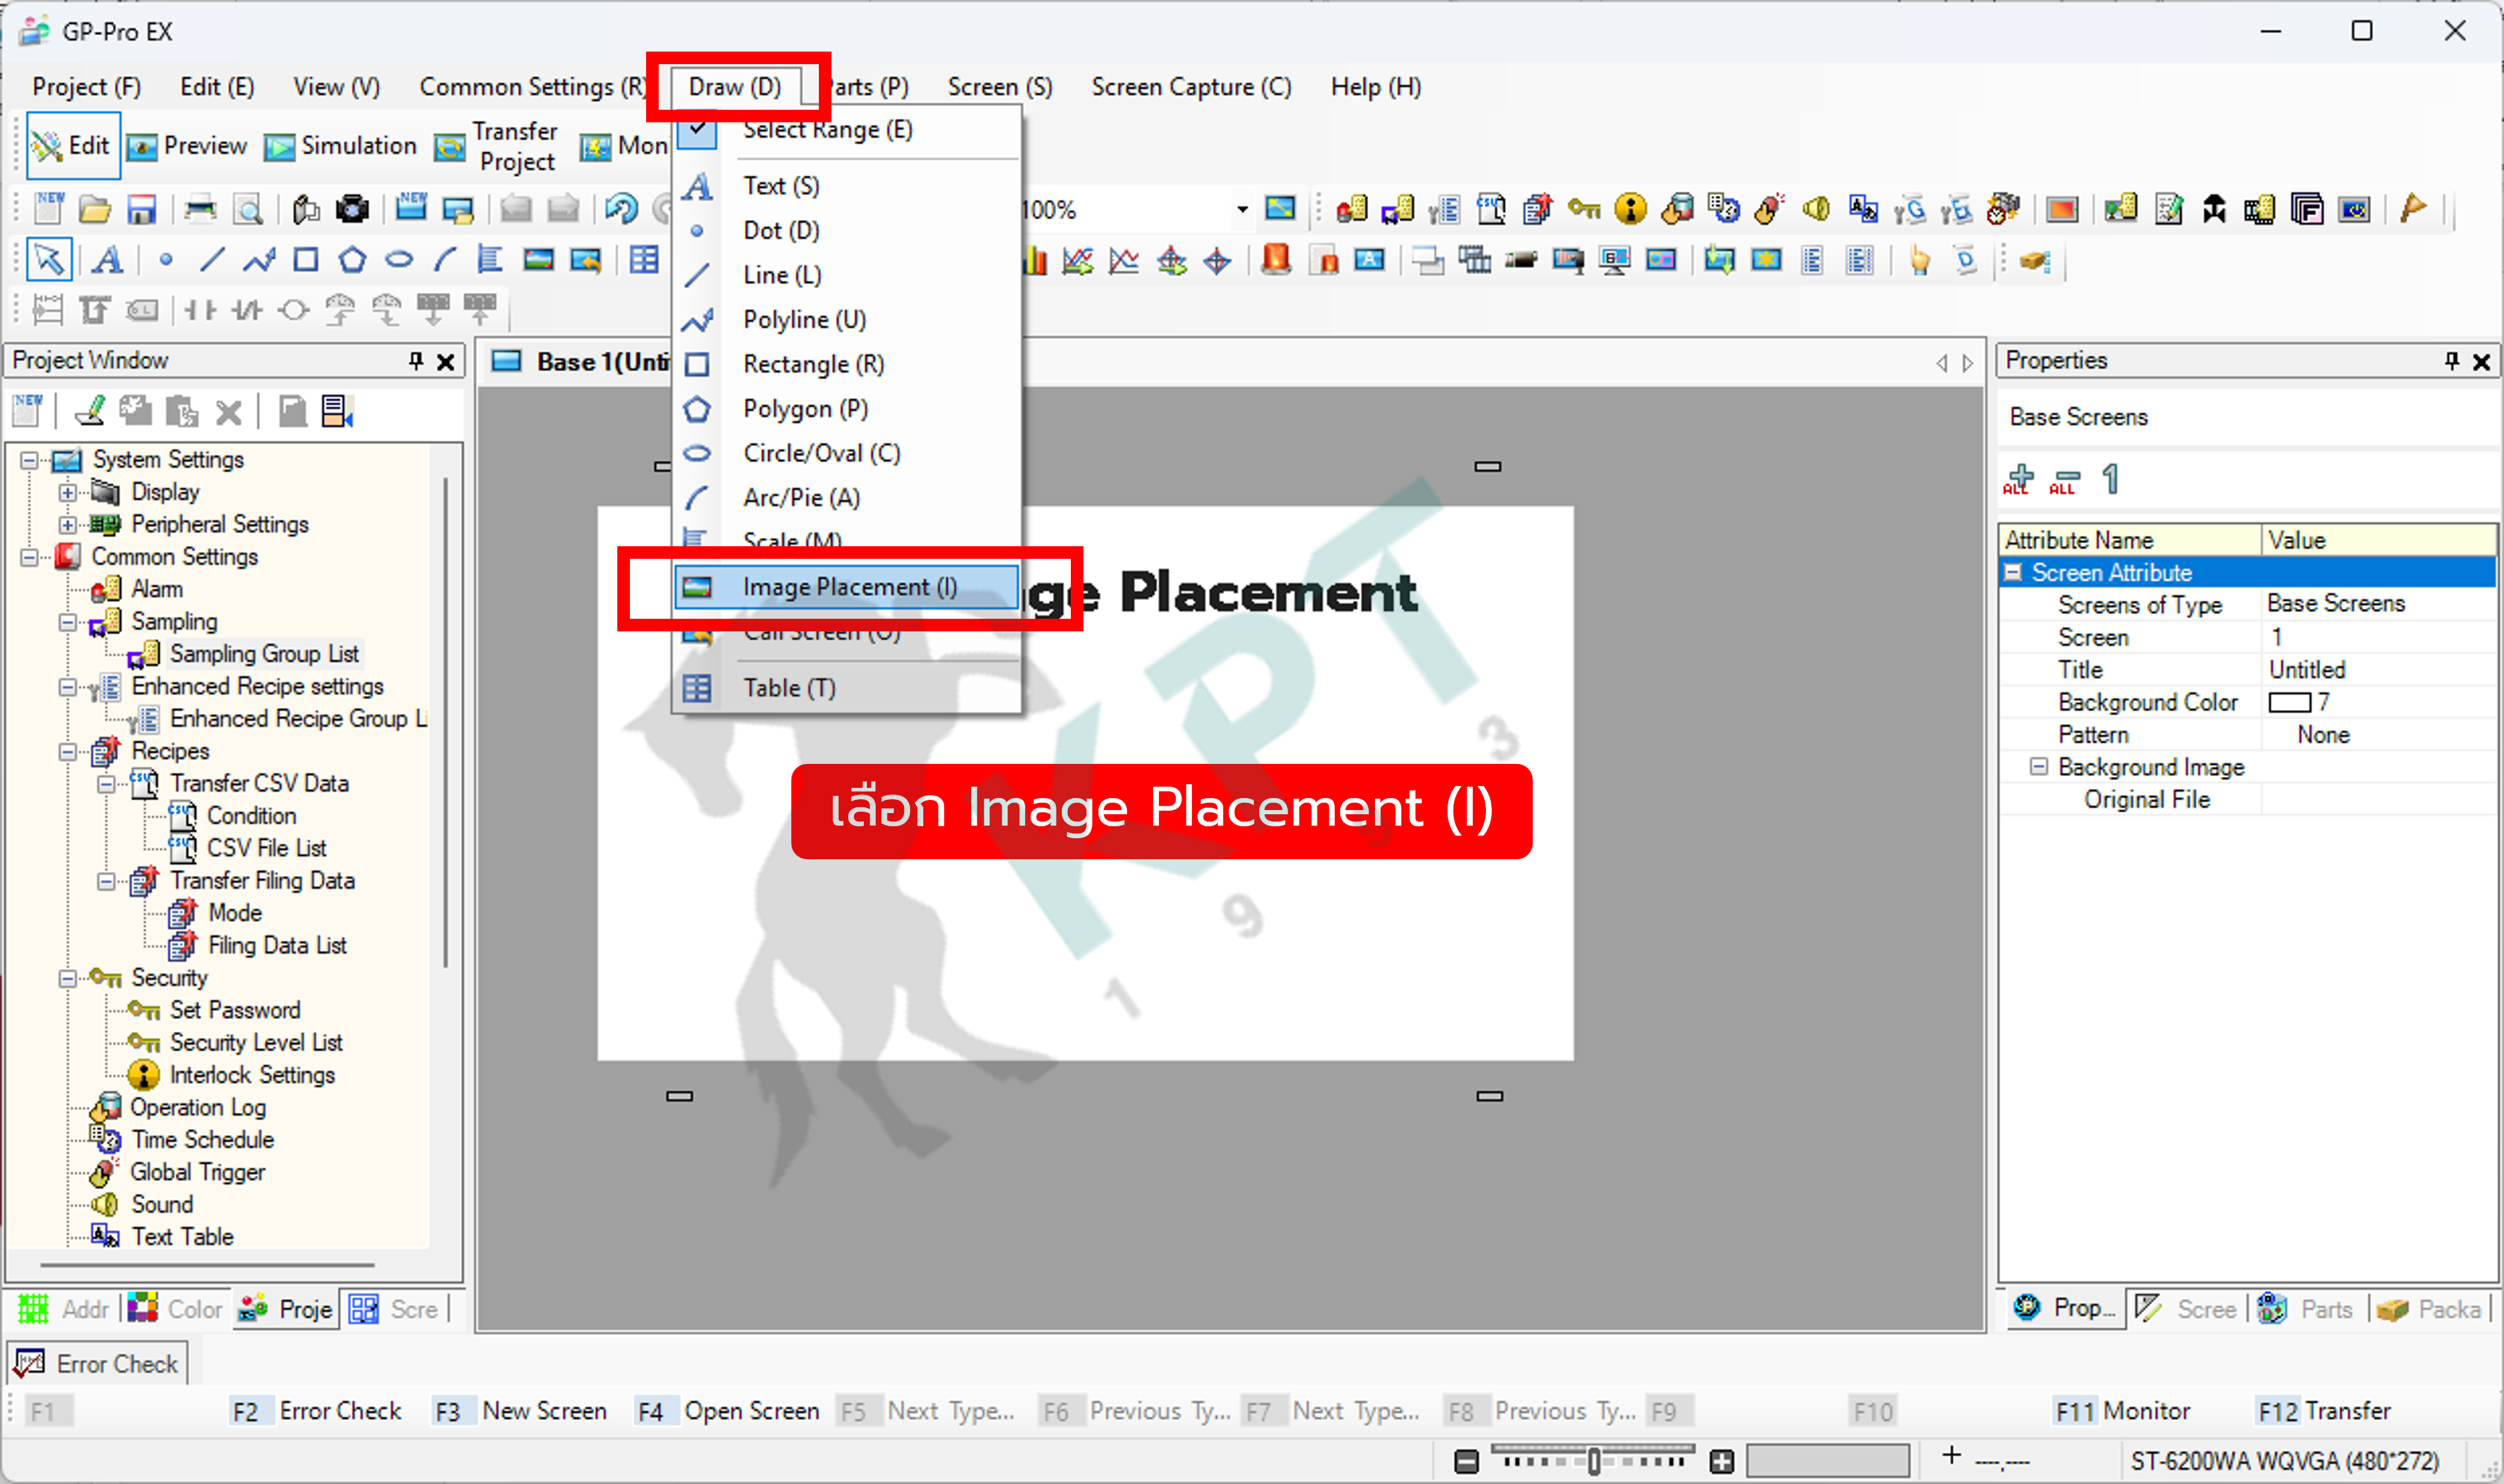
Task: Select the Polygon tool in drawing toolbar
Action: pos(352,261)
